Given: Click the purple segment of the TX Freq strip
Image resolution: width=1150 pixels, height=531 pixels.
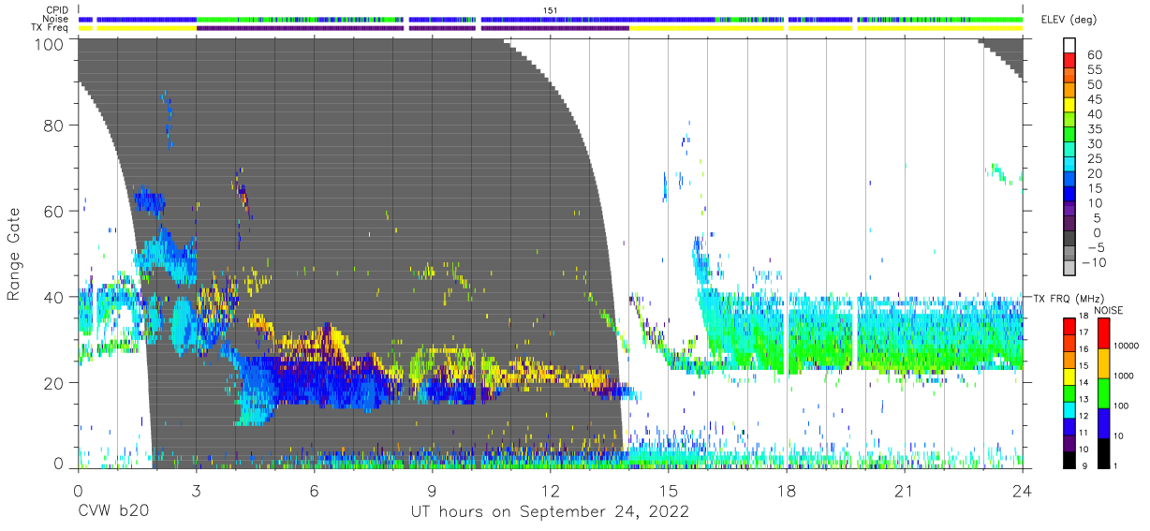Looking at the screenshot, I should click(412, 28).
